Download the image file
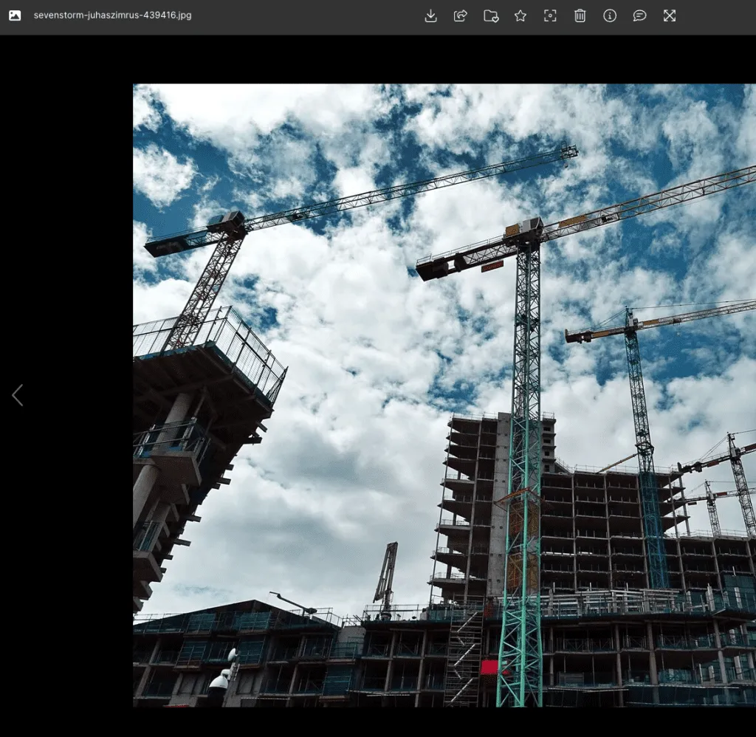The image size is (756, 737). click(x=430, y=16)
